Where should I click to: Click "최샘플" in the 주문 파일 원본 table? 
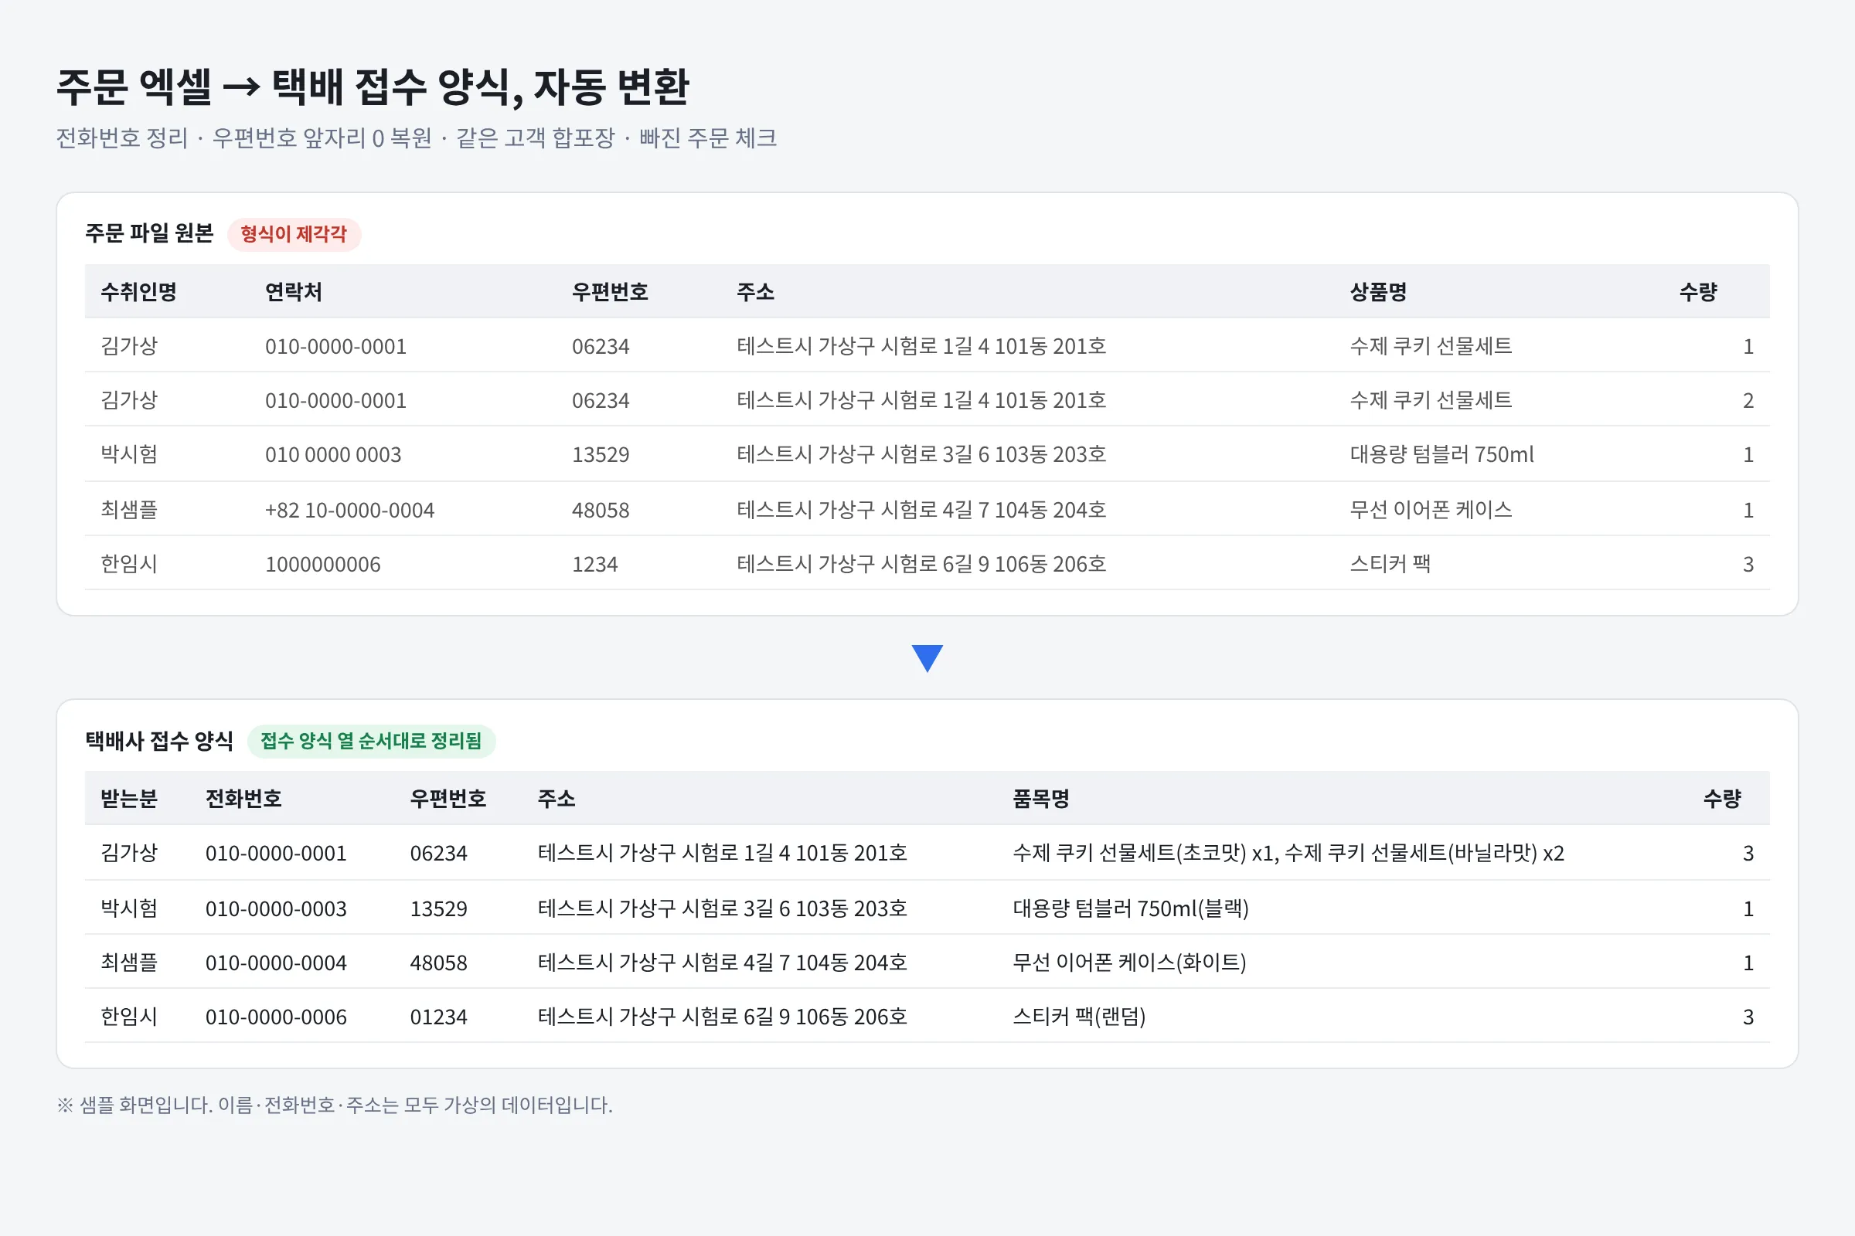(128, 510)
